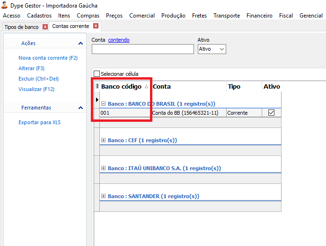The image size is (326, 246).
Task: Click Excluir (Ctrl+Del) action
Action: click(x=38, y=79)
